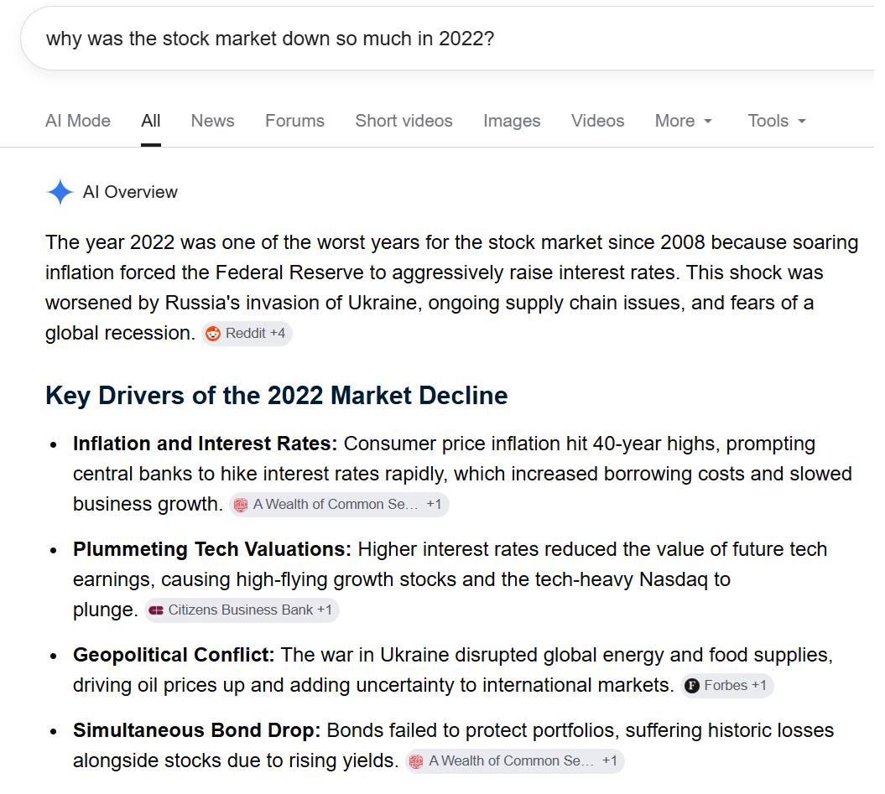The image size is (885, 794).
Task: Go to the Short videos tab
Action: (403, 121)
